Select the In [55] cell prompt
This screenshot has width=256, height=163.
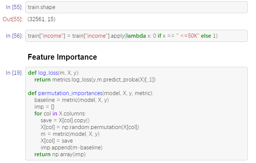(14, 7)
